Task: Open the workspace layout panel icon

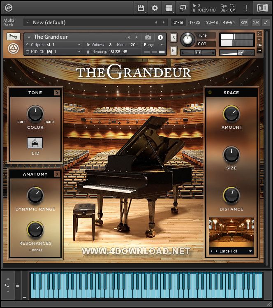Action: pyautogui.click(x=169, y=8)
